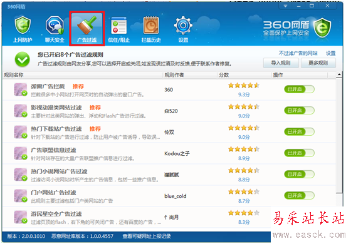
Task: Select the 弹窗广告拦截 rule title
Action: pyautogui.click(x=48, y=86)
